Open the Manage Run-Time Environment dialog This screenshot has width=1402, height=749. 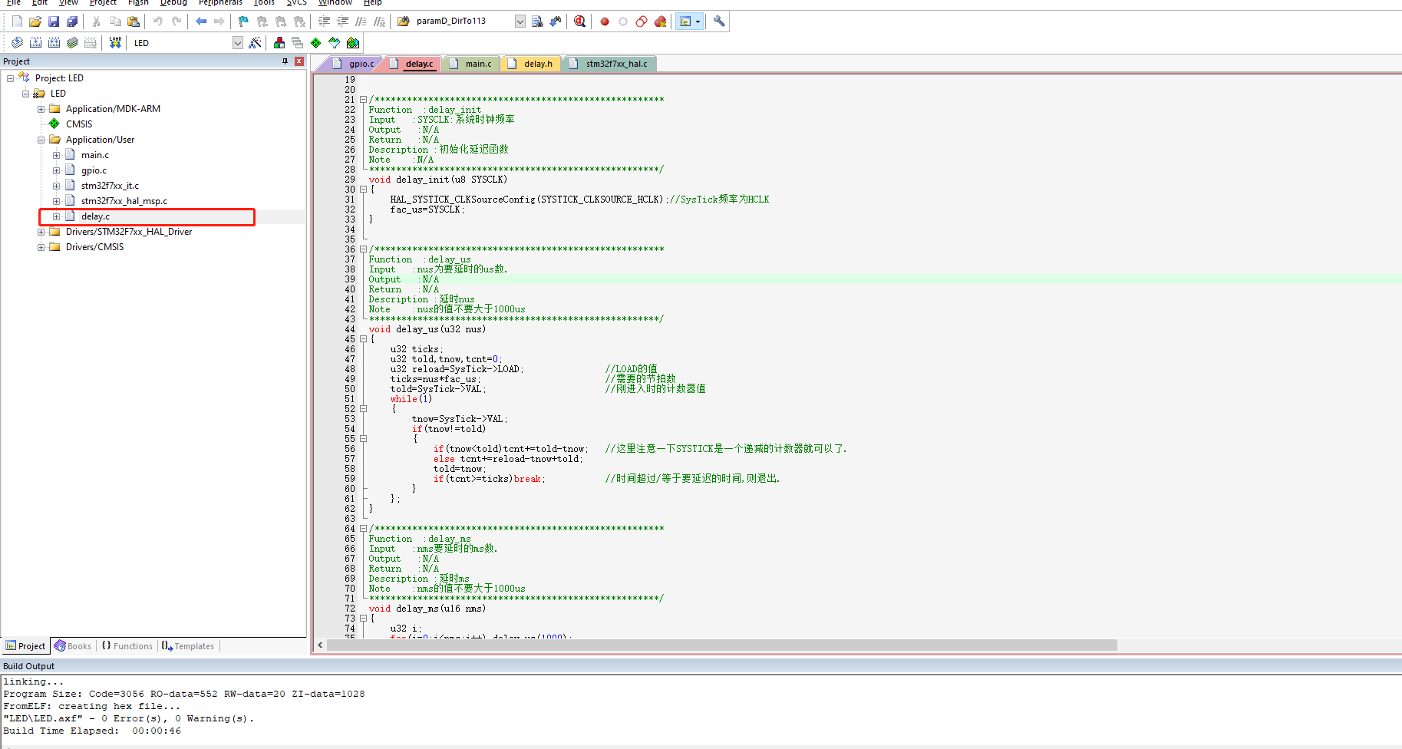315,42
